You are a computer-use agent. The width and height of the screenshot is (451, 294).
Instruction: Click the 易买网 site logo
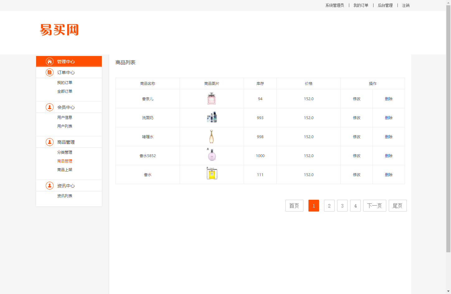59,30
